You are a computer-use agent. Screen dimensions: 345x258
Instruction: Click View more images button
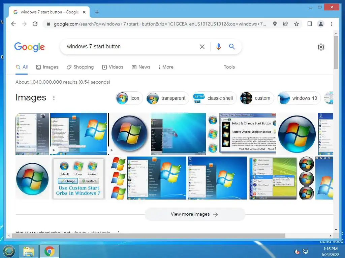click(195, 214)
